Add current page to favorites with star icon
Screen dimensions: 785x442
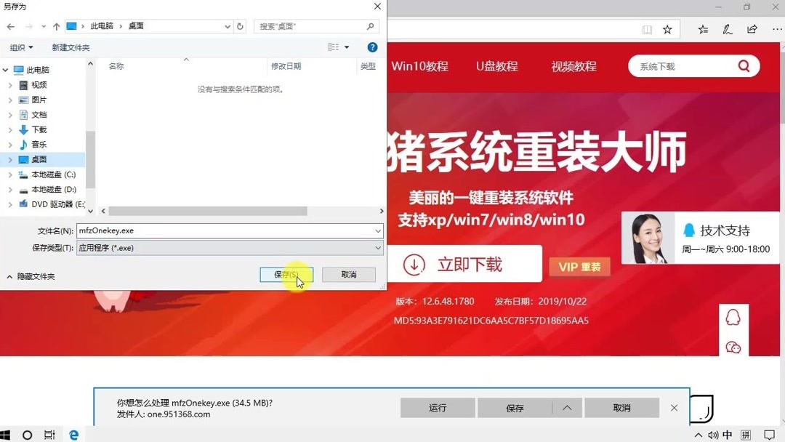pyautogui.click(x=668, y=29)
